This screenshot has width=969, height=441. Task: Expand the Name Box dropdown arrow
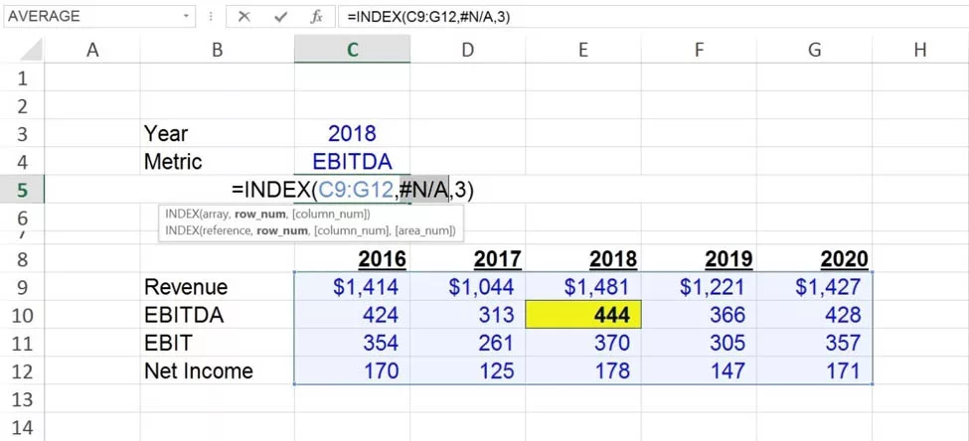tap(187, 17)
